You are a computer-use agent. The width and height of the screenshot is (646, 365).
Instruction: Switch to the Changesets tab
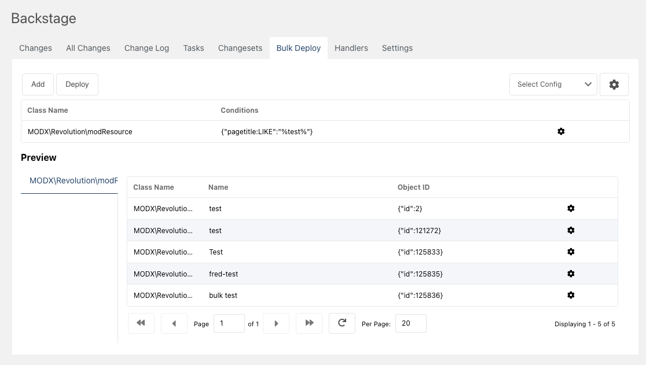coord(240,48)
